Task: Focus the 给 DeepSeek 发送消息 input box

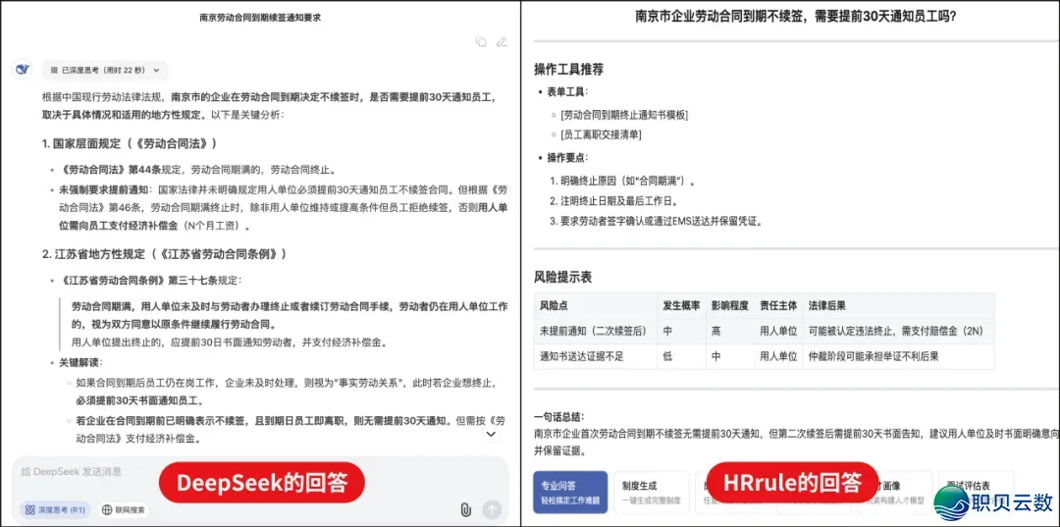Action: point(260,472)
